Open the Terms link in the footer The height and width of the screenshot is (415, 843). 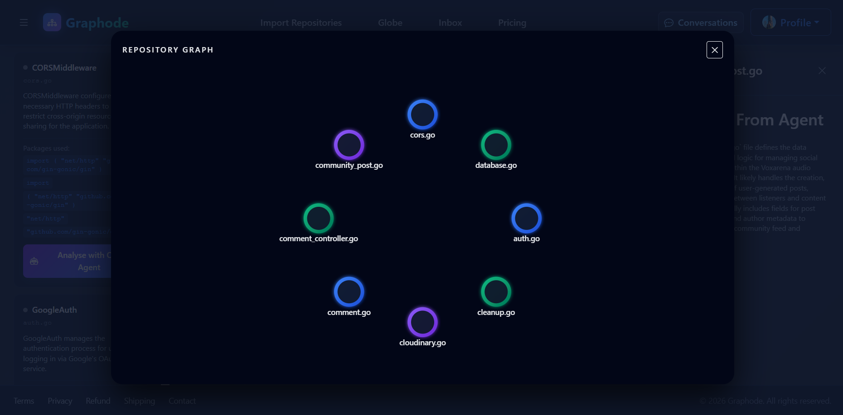[24, 401]
